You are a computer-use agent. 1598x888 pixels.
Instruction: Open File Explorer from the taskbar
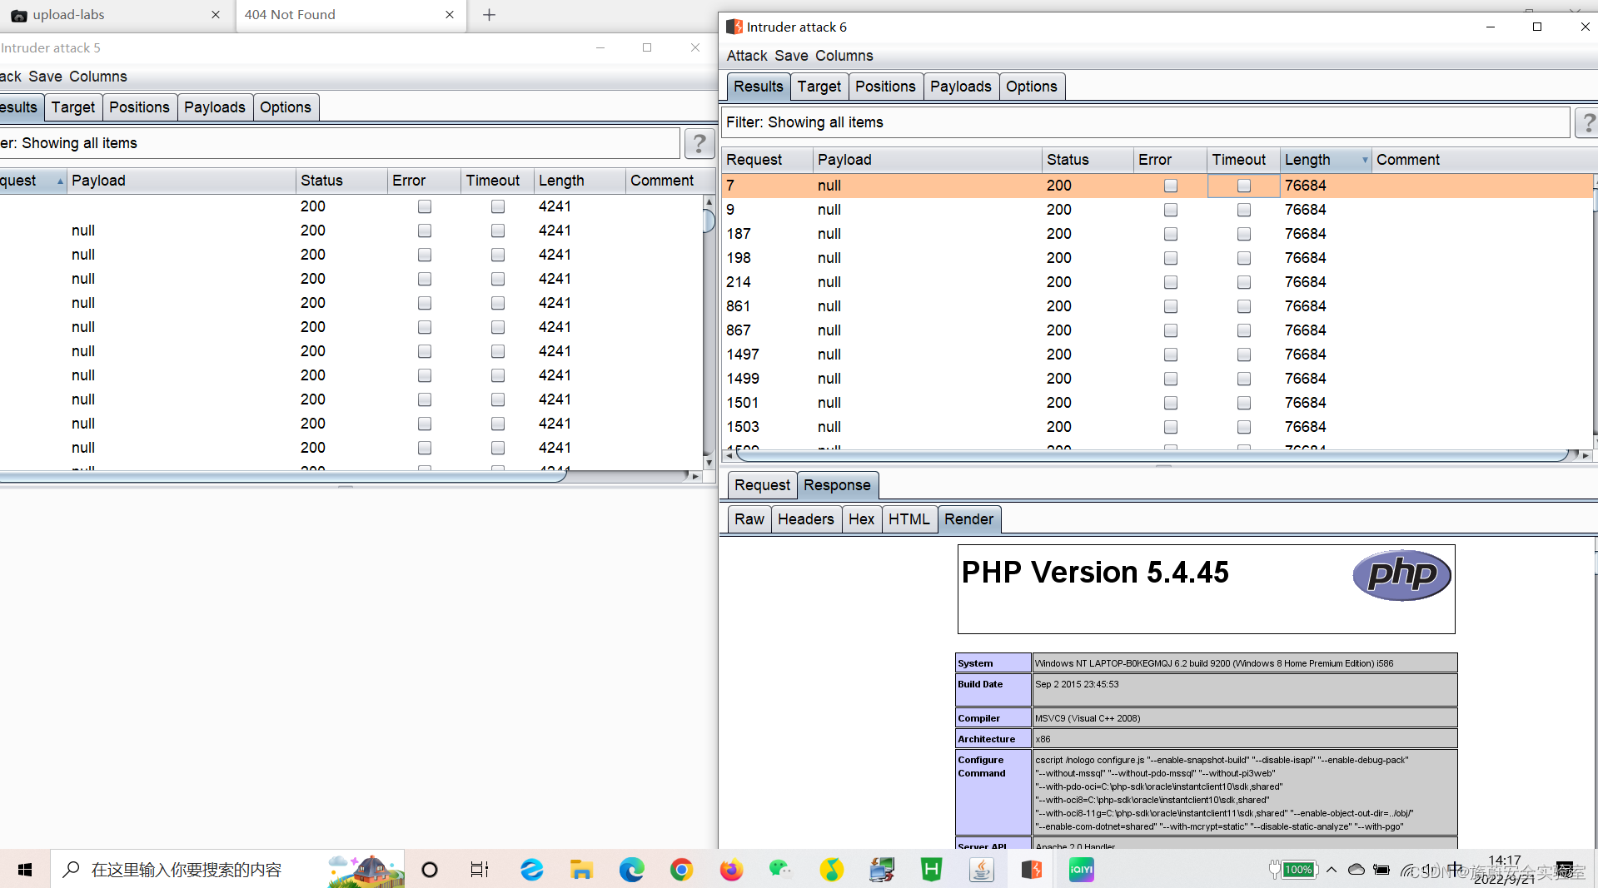click(581, 870)
